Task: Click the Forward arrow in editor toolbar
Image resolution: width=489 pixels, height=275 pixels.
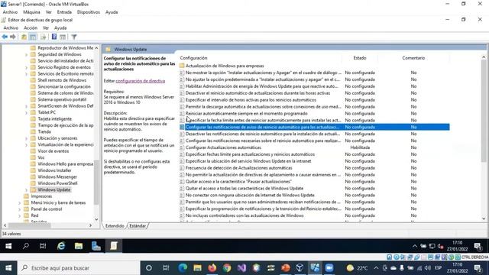Action: [x=13, y=37]
